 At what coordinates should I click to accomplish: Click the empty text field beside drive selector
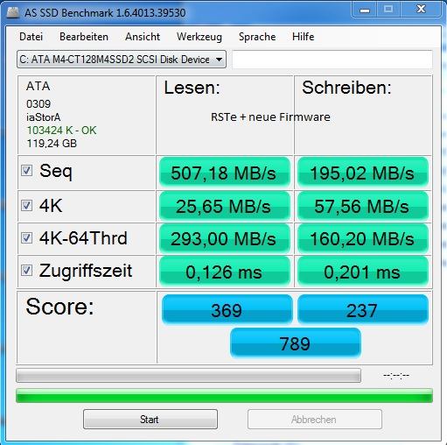(x=332, y=60)
